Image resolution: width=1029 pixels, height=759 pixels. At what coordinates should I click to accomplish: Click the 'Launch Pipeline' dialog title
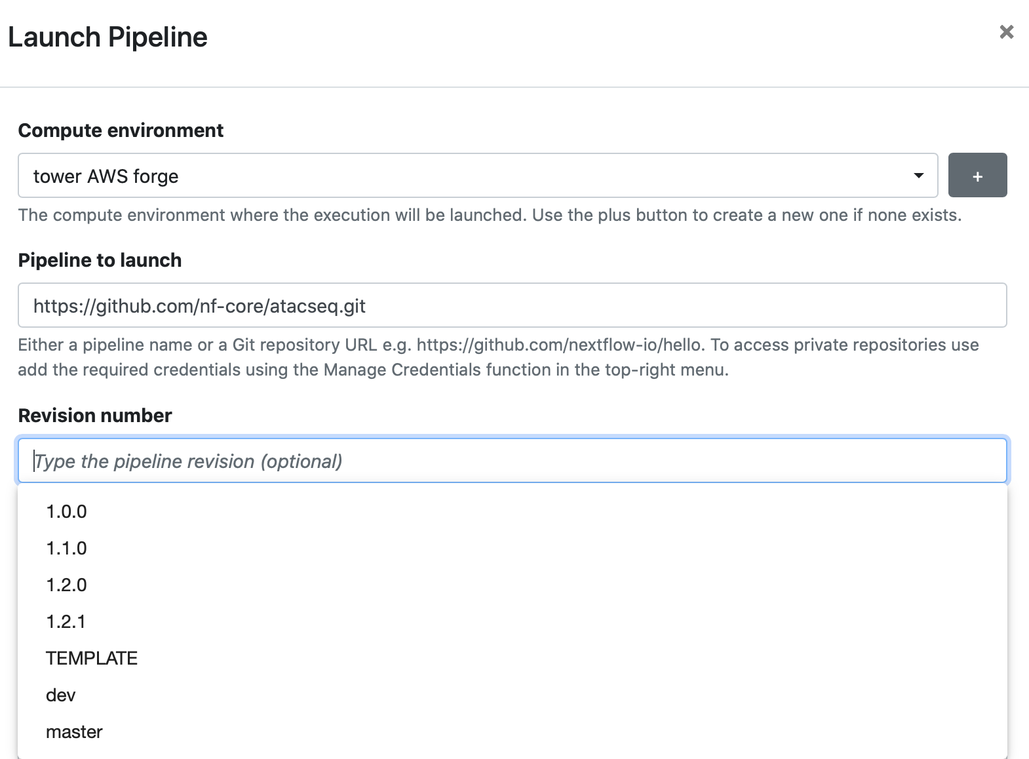[107, 37]
